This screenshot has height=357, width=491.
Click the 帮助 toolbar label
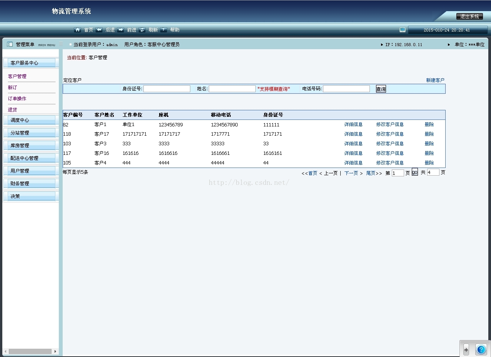(175, 30)
